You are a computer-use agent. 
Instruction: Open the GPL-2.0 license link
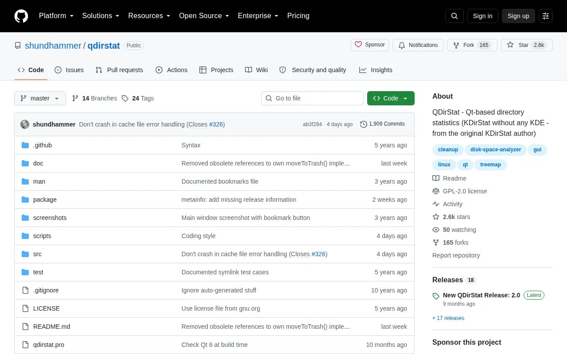tap(459, 191)
